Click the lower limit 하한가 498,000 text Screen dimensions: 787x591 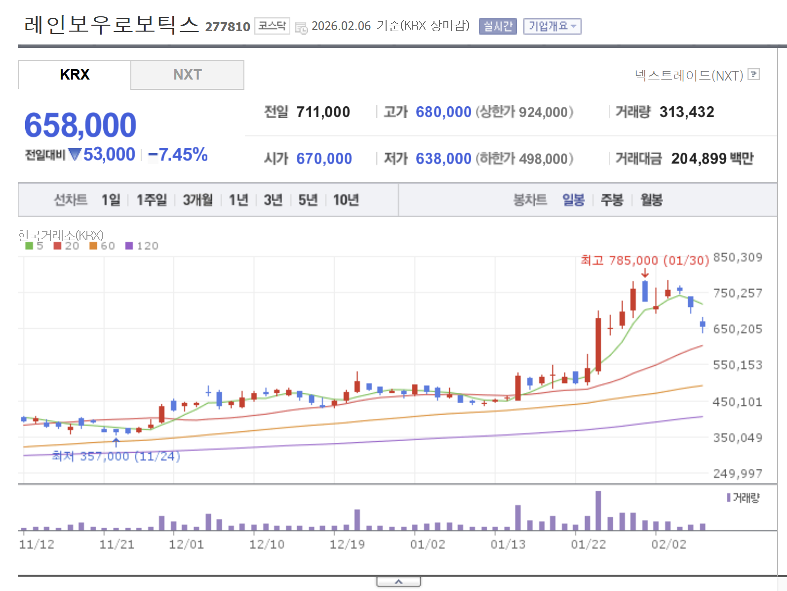tap(524, 159)
